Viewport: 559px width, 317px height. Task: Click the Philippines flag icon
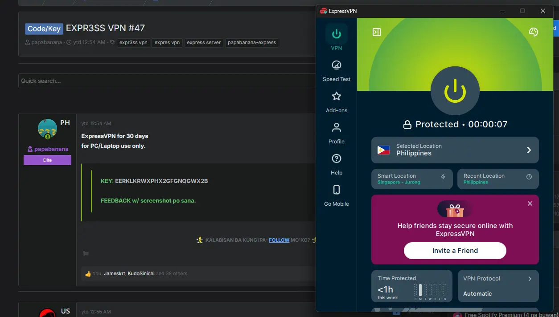383,150
